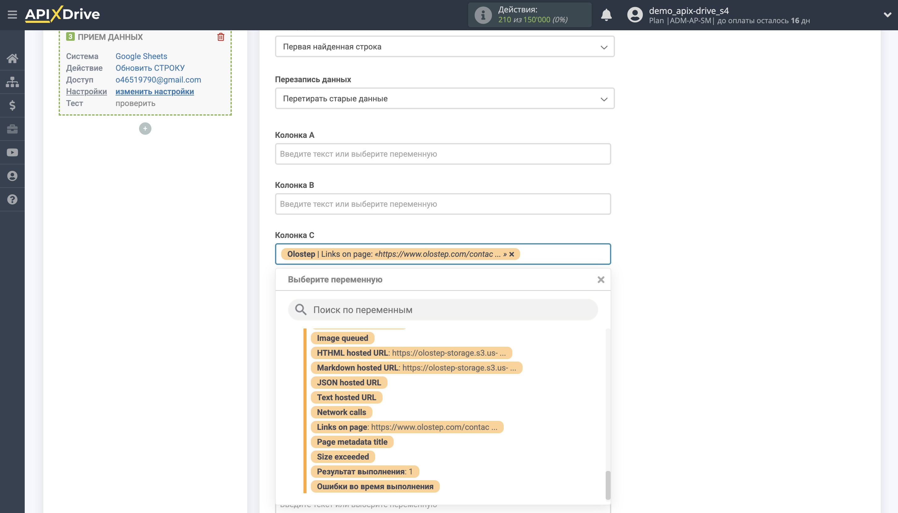Viewport: 898px width, 513px height.
Task: Click the briefcase icon in the sidebar
Action: 13,129
